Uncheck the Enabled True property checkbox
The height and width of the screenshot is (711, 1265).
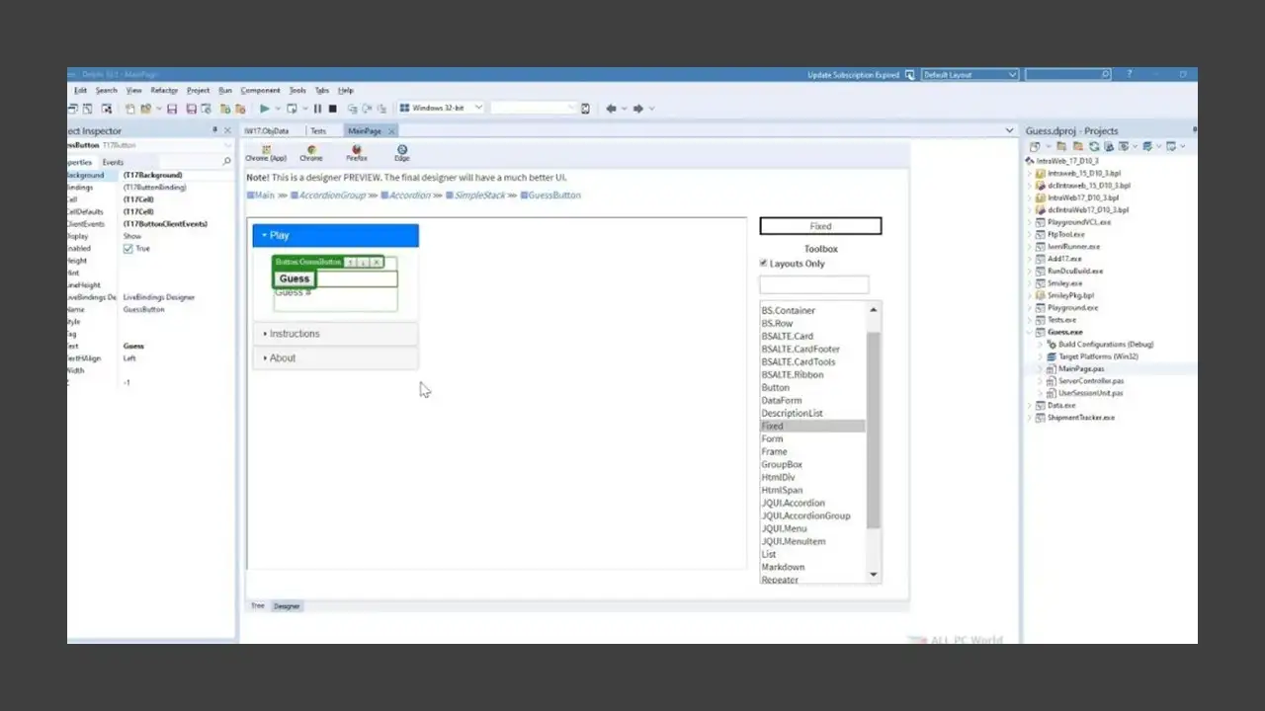tap(127, 249)
